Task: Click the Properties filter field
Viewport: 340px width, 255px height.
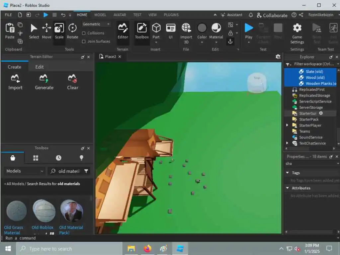Action: pos(311,163)
